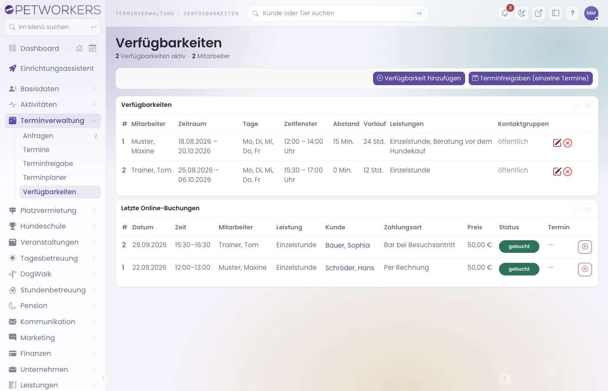Viewport: 608px width, 391px height.
Task: Click Terminfreigaben (einzelne Termine) button
Action: coord(531,78)
